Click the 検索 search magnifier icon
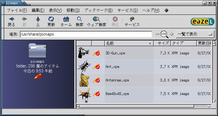 coord(79,19)
